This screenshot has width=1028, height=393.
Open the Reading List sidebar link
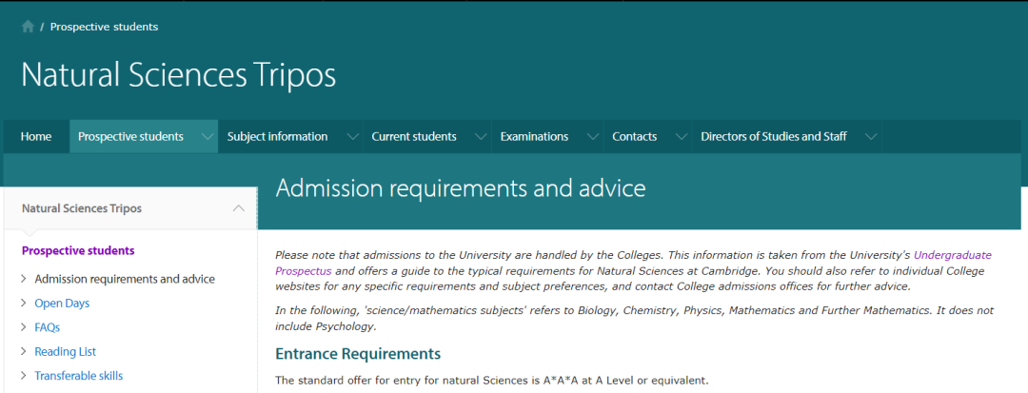65,351
